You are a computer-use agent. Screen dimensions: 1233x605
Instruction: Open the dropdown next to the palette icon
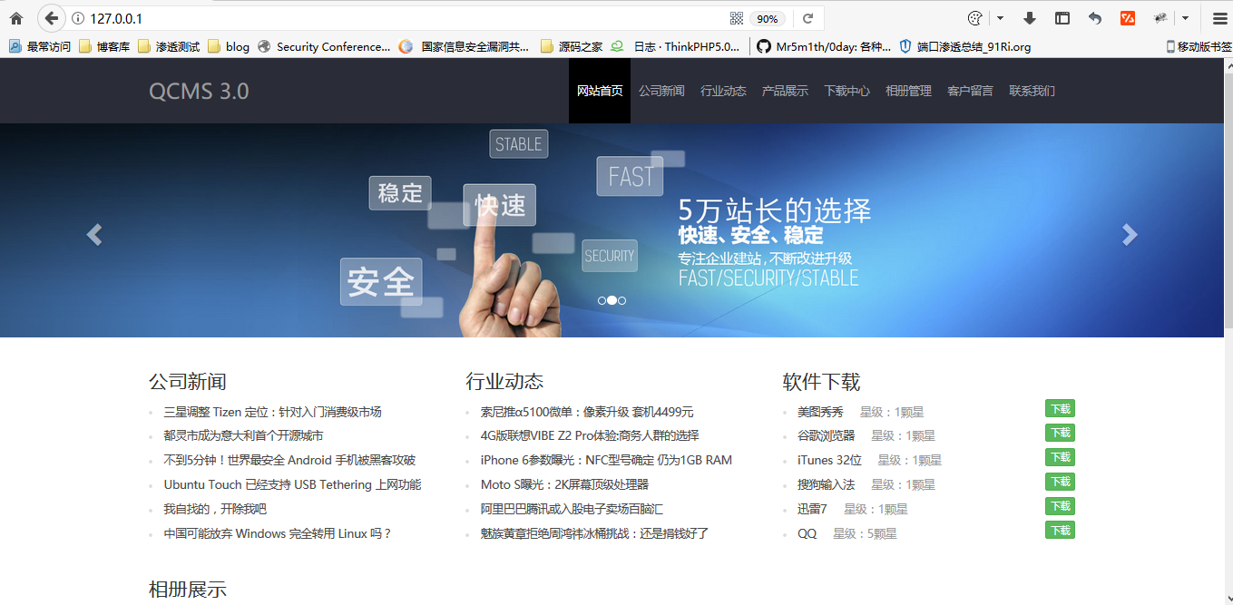(x=1000, y=18)
